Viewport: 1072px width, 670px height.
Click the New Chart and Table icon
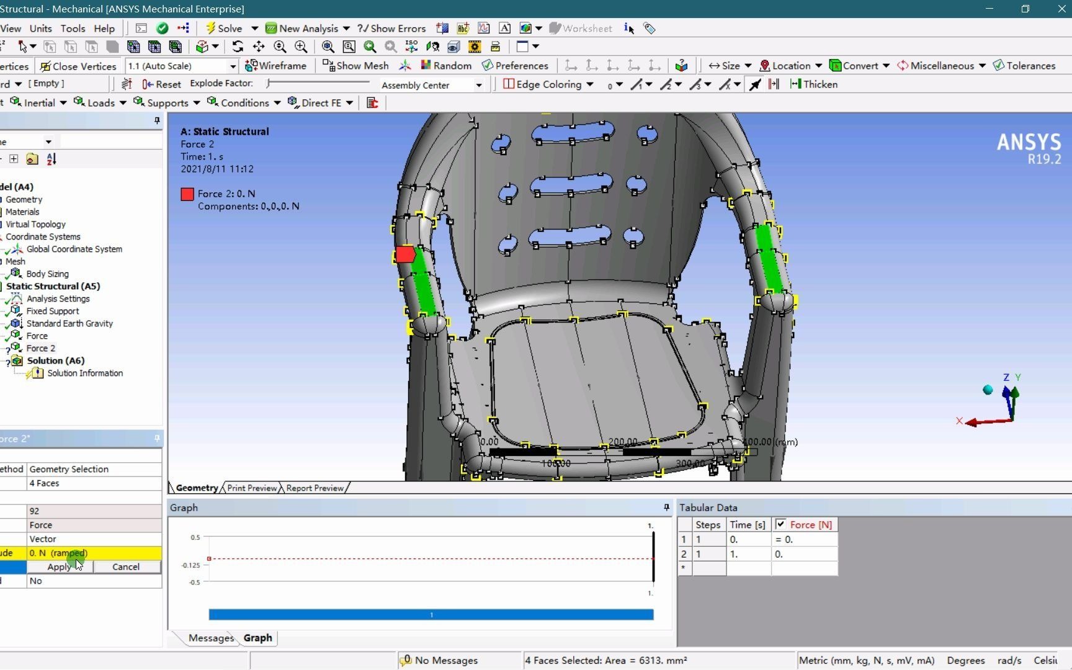[x=484, y=28]
